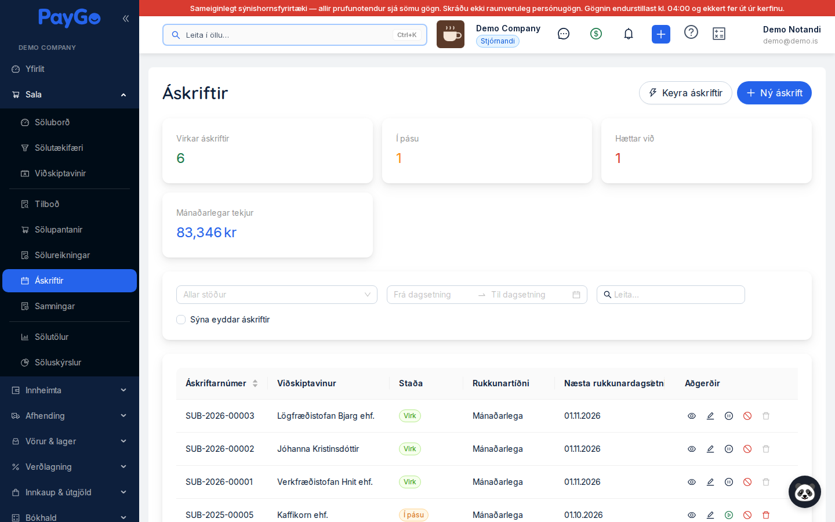The image size is (835, 522).
Task: Go to Yfirlit in sidebar
Action: (x=70, y=69)
